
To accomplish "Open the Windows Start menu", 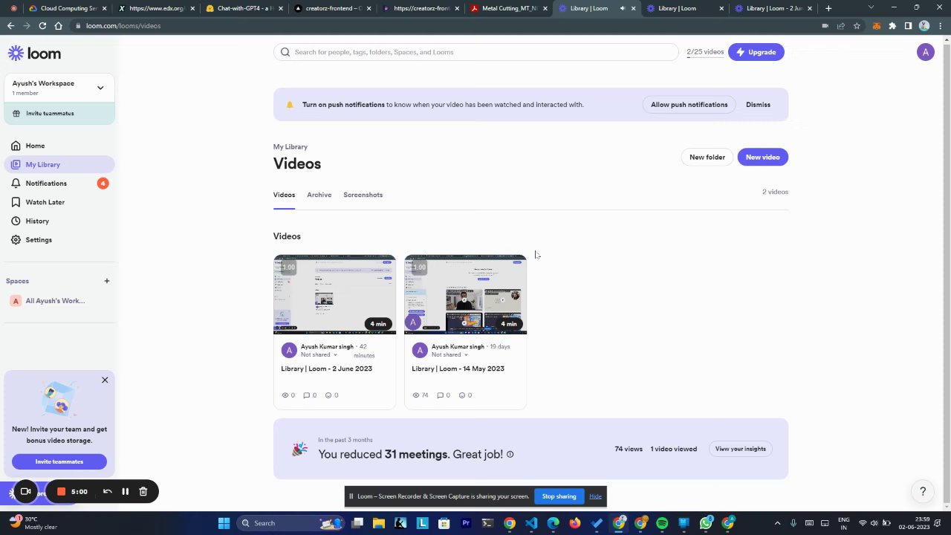I will [x=224, y=523].
